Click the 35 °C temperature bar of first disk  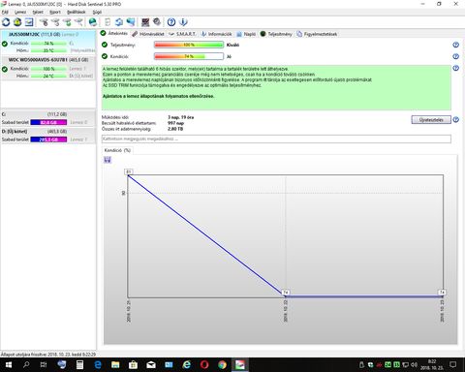[x=48, y=50]
